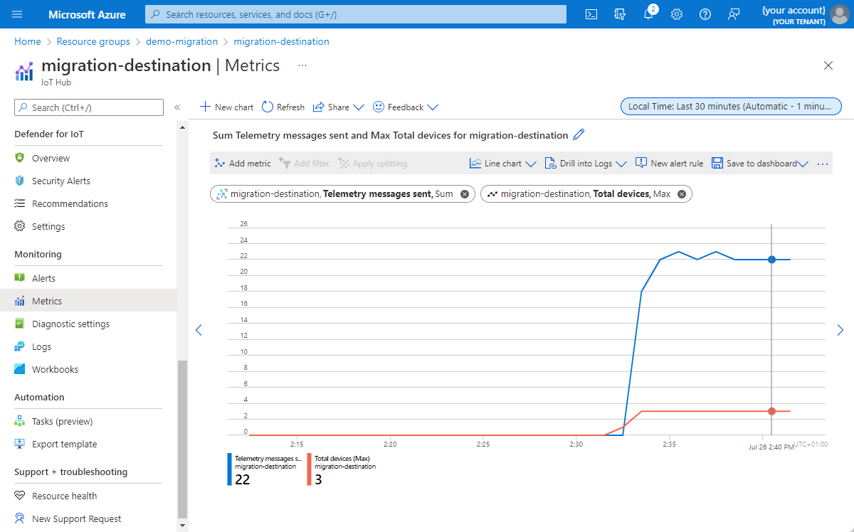
Task: Click the search resources input field
Action: [356, 14]
